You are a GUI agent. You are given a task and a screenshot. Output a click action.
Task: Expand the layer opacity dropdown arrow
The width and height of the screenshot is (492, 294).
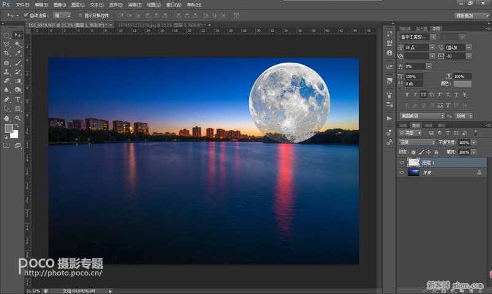474,143
